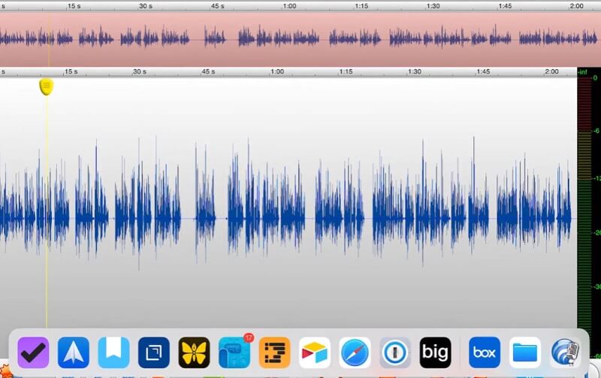Click the pink overview waveform strip
This screenshot has height=378, width=601.
[x=300, y=39]
